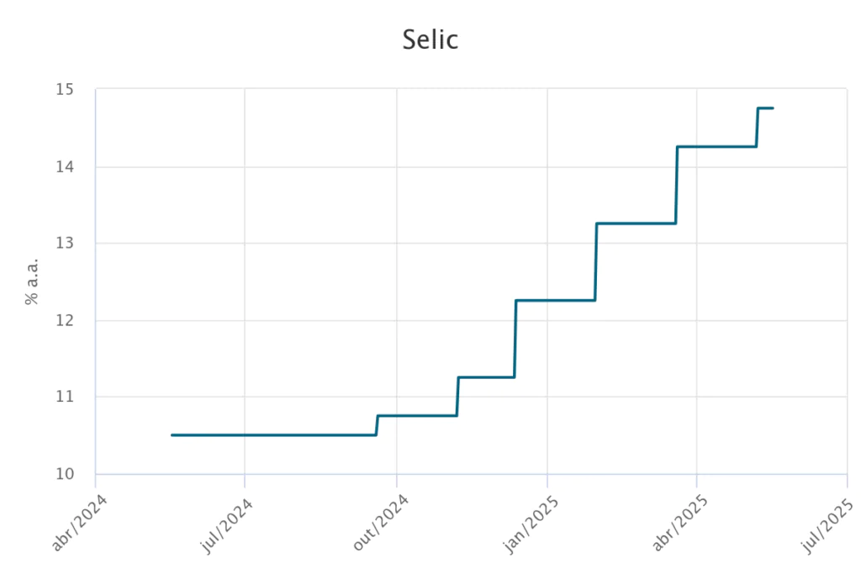Click the 15 value on the y-axis
The width and height of the screenshot is (861, 574).
[66, 90]
